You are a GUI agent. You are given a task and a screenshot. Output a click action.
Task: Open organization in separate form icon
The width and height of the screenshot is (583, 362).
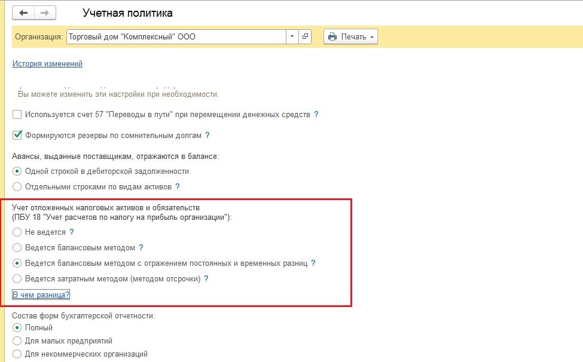306,36
